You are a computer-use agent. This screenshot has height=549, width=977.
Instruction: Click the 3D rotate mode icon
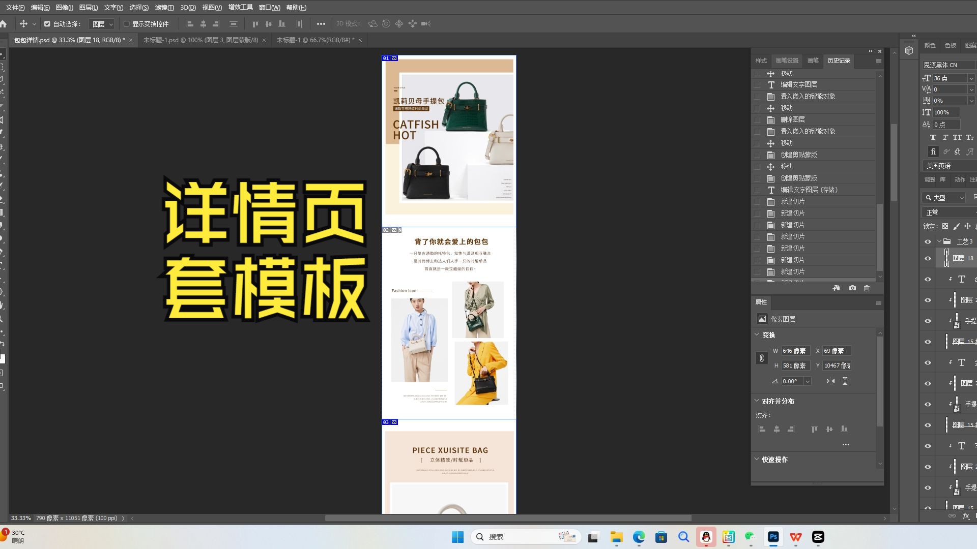click(373, 24)
